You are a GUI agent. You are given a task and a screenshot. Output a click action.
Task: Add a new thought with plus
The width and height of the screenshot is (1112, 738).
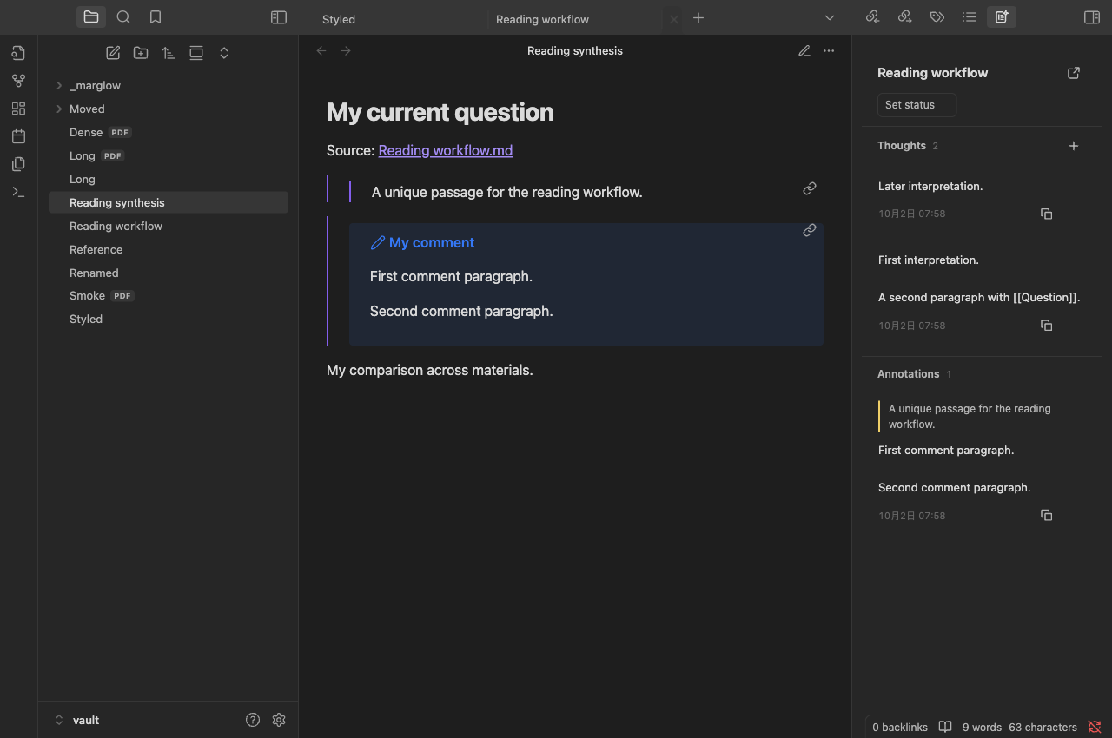pyautogui.click(x=1074, y=146)
